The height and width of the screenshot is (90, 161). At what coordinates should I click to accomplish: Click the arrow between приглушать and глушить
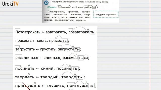pos(44,86)
